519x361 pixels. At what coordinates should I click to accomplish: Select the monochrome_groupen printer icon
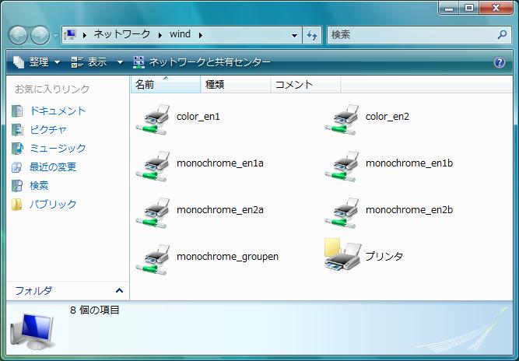(x=152, y=259)
